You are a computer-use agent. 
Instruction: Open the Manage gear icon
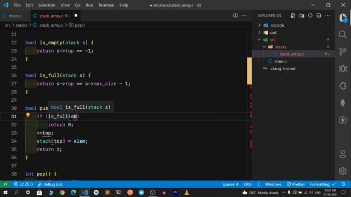tap(343, 171)
